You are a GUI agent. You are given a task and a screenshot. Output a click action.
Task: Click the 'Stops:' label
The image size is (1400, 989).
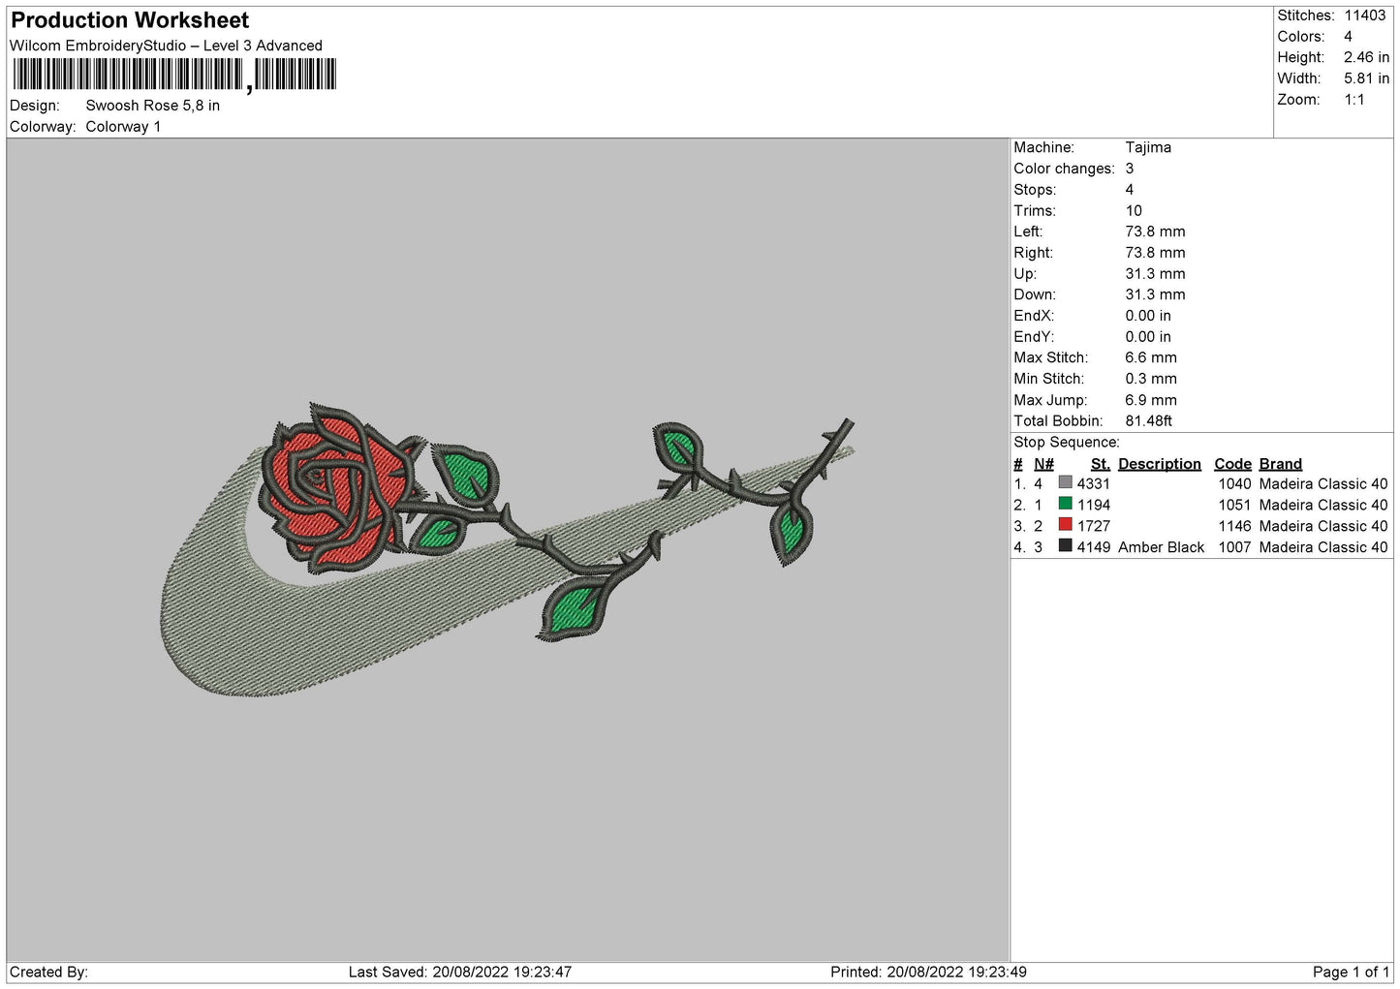tap(1035, 190)
